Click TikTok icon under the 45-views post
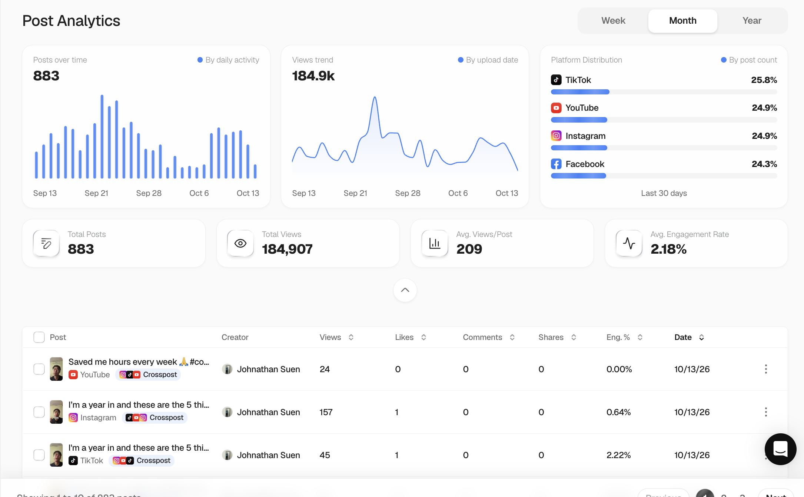The image size is (804, 497). 73,461
